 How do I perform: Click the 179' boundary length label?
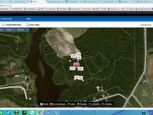74,56
